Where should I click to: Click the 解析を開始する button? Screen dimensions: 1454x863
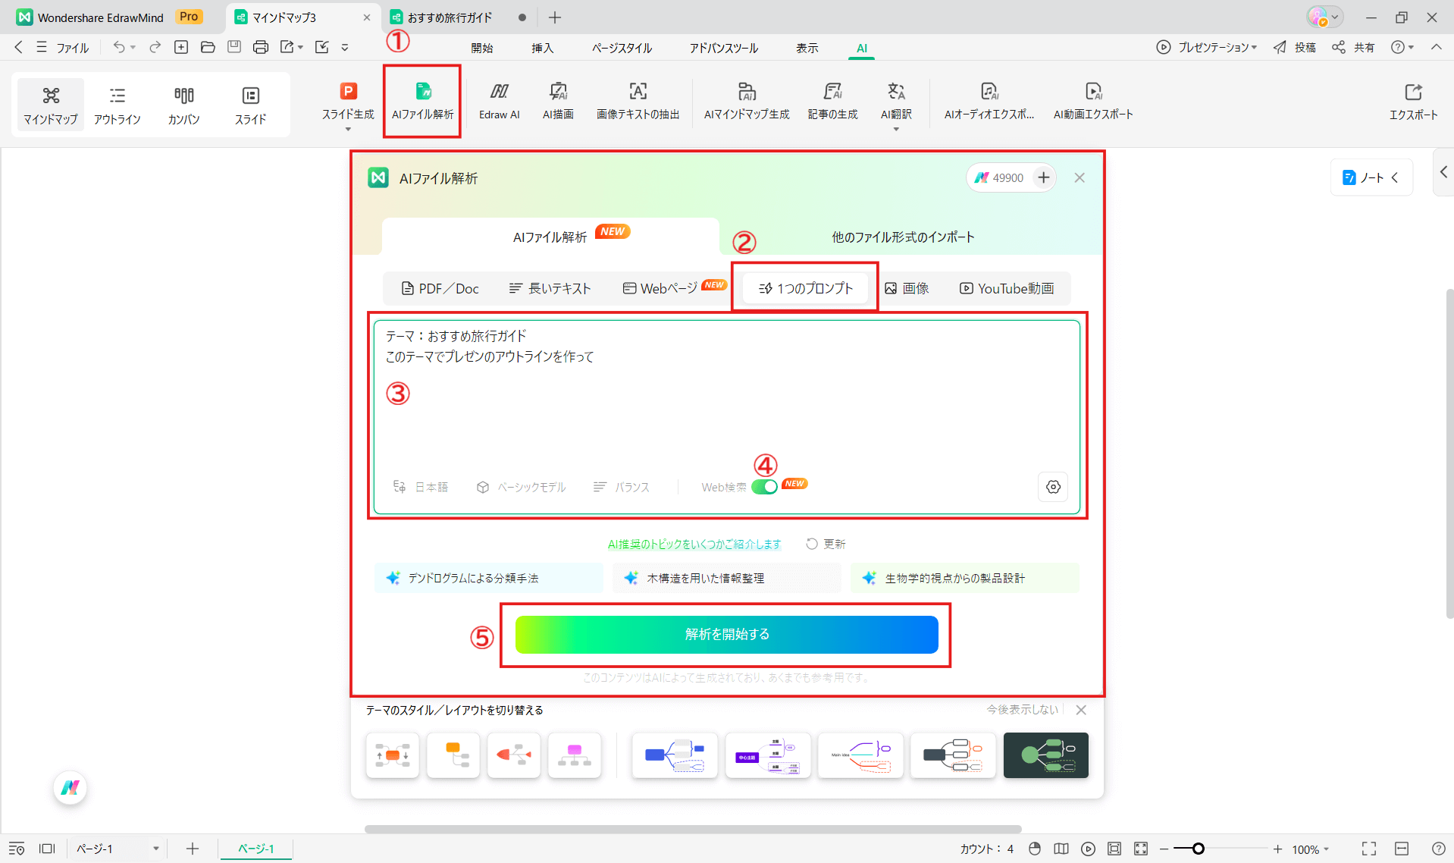tap(725, 634)
